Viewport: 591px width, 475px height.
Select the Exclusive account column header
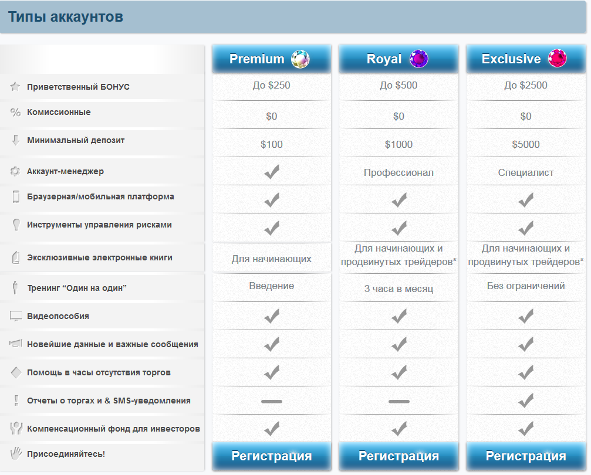[525, 59]
